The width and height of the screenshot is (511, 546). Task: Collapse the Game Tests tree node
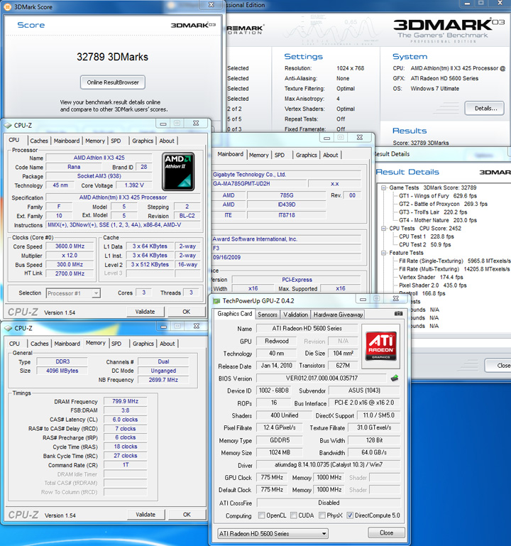[x=383, y=187]
